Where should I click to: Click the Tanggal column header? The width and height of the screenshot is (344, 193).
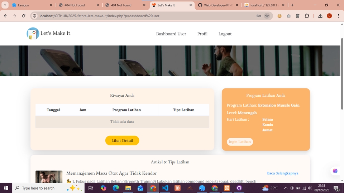point(53,110)
